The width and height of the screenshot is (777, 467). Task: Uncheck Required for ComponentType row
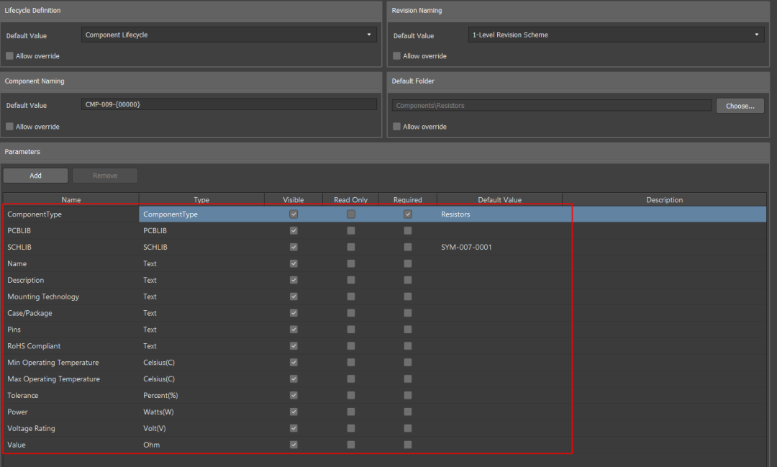408,214
